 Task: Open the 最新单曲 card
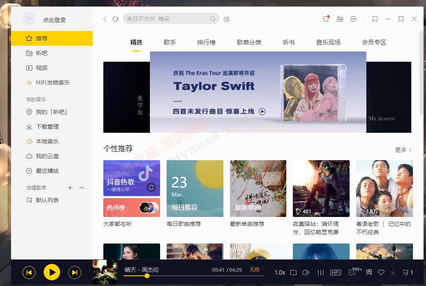point(258,188)
